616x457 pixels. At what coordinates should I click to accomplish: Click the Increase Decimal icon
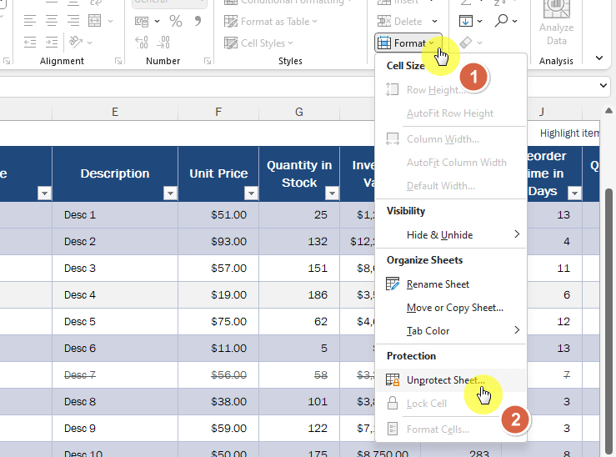click(x=142, y=42)
